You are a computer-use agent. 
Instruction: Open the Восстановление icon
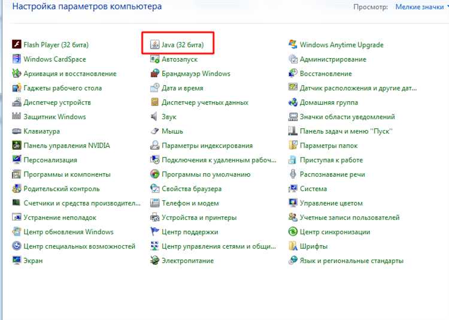coord(293,73)
